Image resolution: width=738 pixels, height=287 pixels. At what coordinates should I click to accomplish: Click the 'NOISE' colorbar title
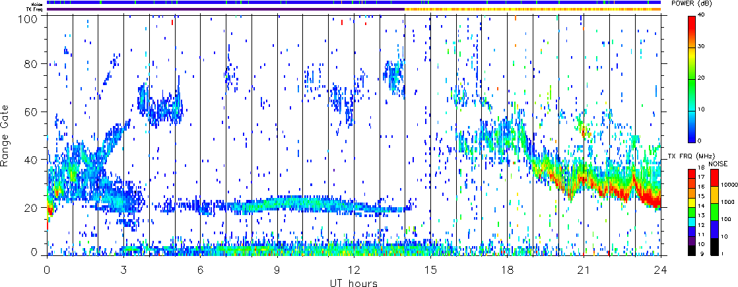coord(718,163)
